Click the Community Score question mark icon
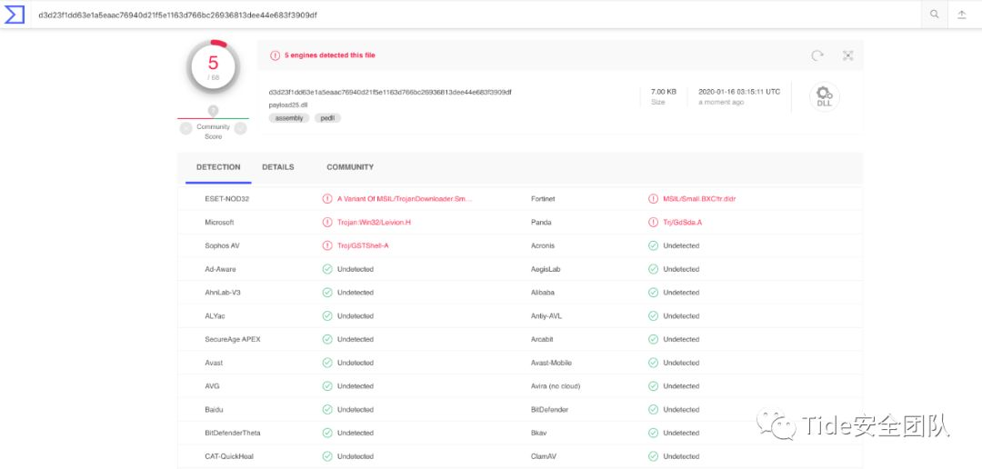 (x=213, y=111)
